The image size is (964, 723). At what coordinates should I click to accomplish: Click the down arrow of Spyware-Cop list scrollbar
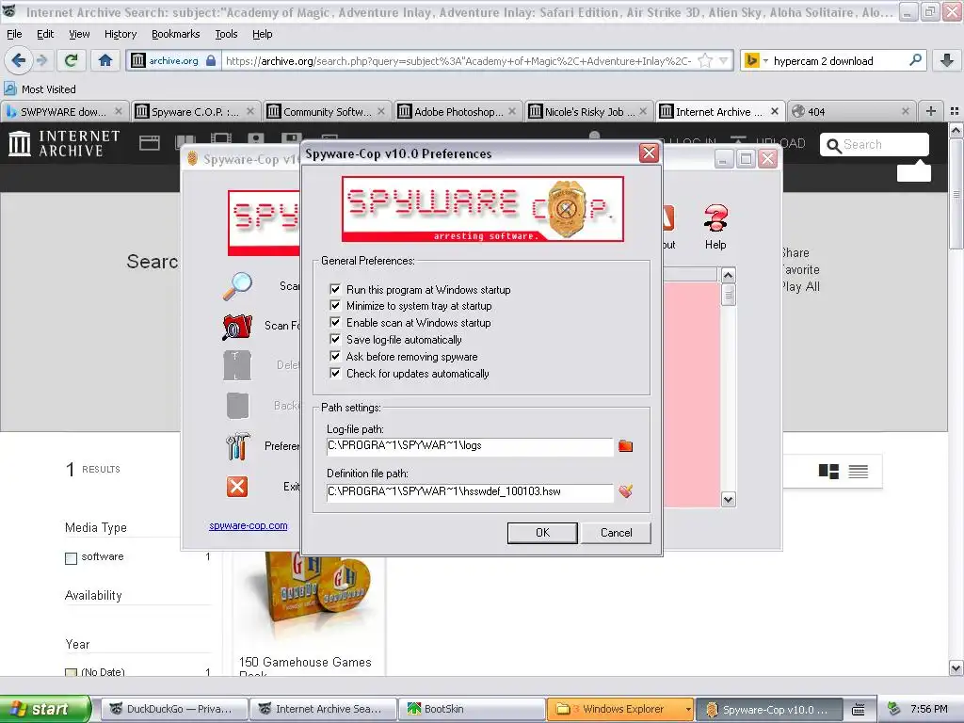[728, 499]
